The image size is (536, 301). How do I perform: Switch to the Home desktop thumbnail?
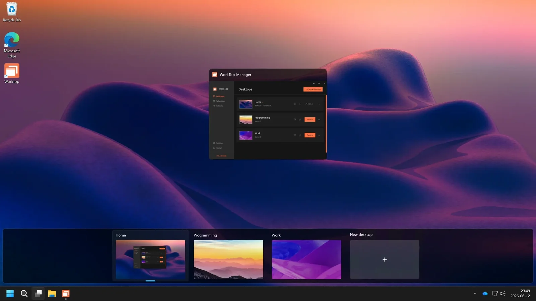pos(150,260)
